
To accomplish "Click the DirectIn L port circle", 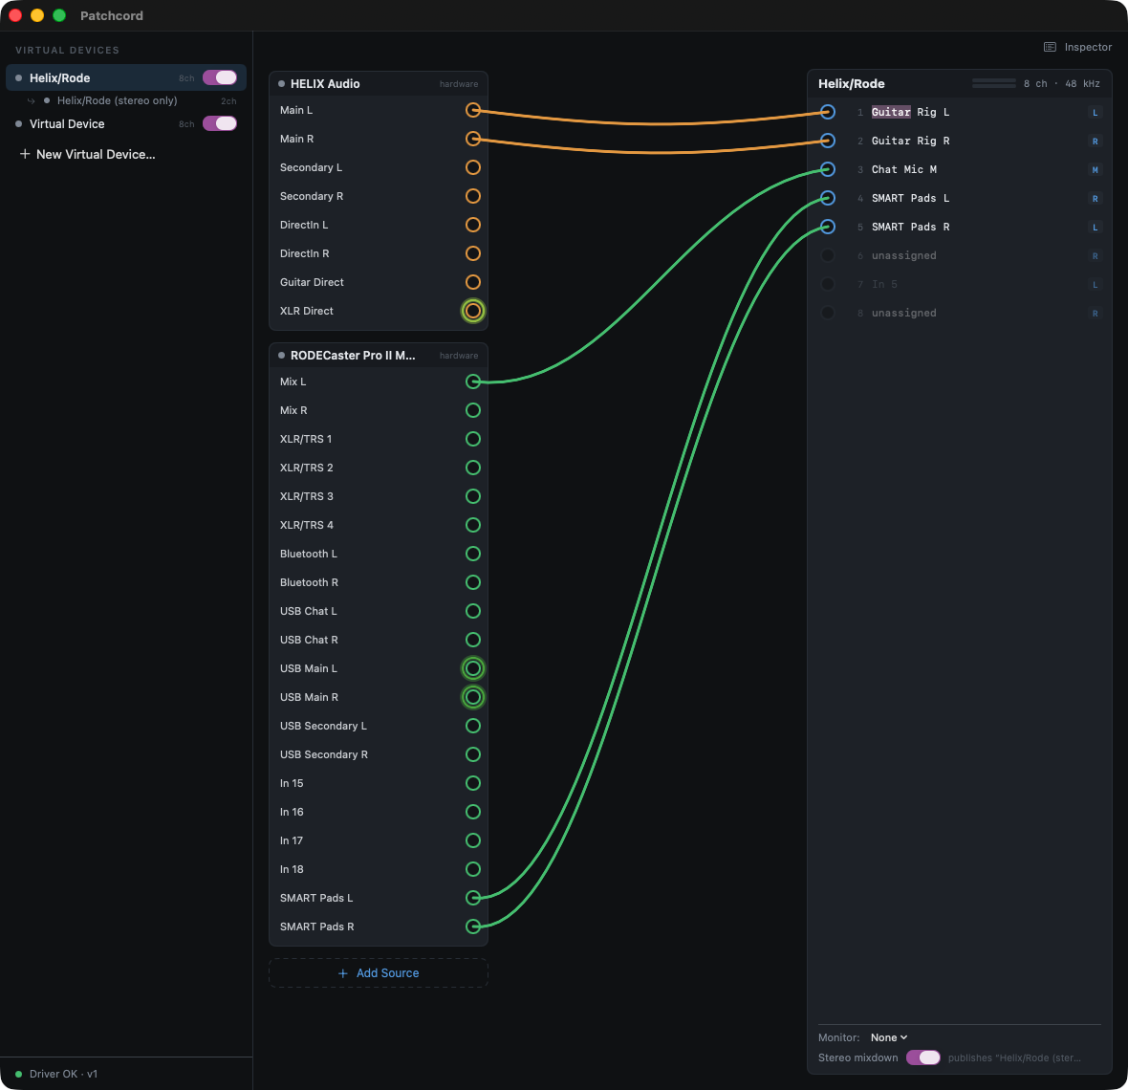I will click(x=472, y=226).
